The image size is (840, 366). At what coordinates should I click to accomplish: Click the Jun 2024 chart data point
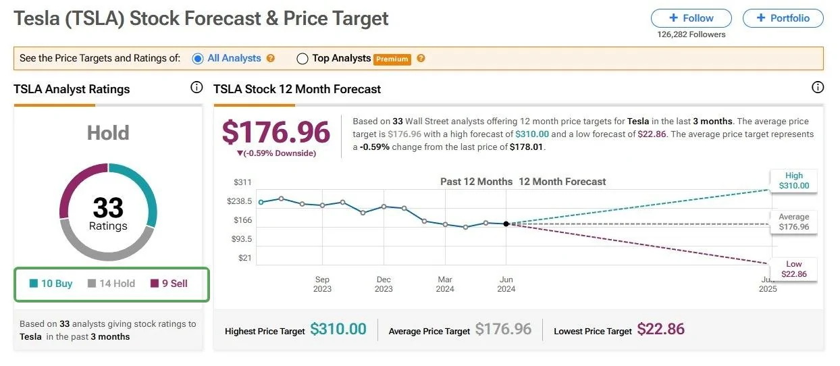[506, 224]
